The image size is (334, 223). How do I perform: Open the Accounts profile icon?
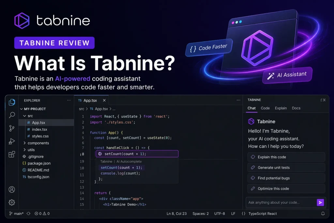pyautogui.click(x=12, y=189)
